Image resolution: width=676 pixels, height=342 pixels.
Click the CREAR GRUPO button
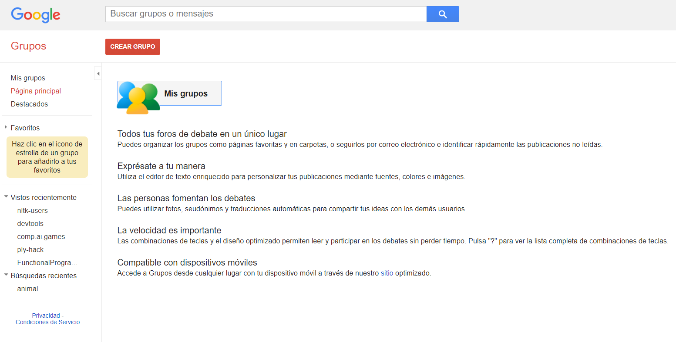(133, 46)
